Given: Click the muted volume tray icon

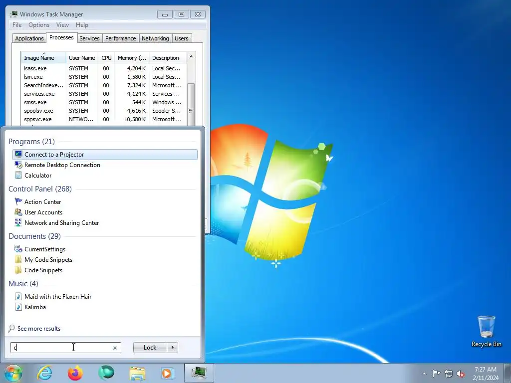Looking at the screenshot, I should point(461,374).
